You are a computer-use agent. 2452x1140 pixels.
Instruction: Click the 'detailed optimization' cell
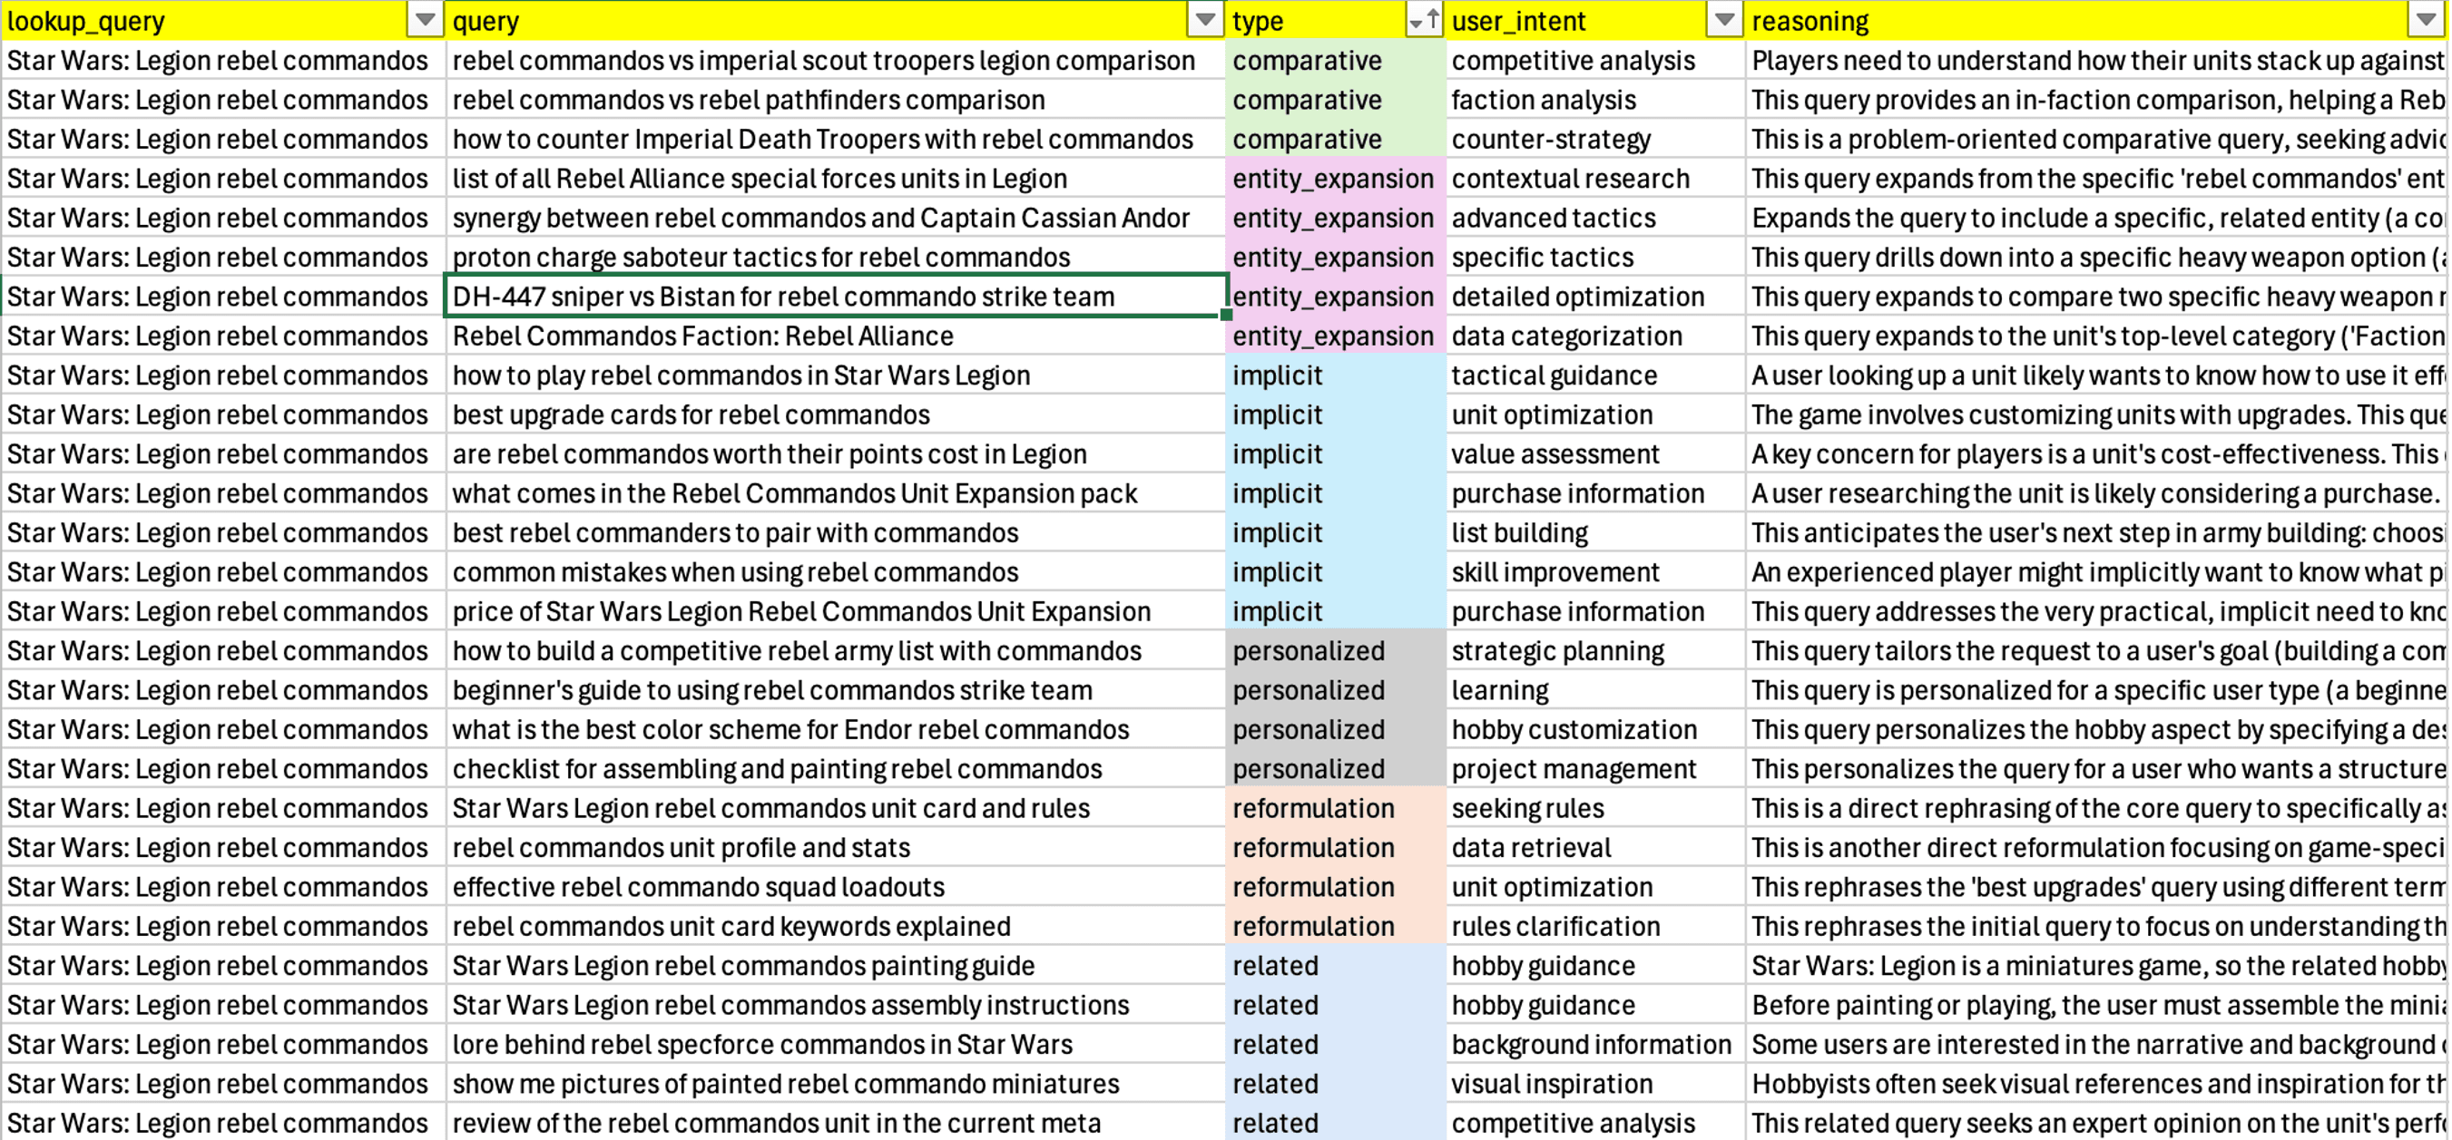(x=1595, y=297)
